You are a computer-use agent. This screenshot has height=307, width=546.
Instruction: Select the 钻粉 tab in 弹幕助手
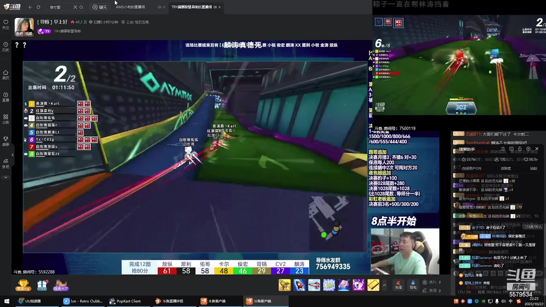click(x=534, y=168)
